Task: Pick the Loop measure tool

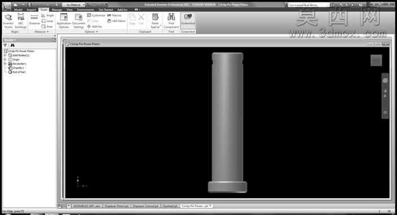Action: 47,21
